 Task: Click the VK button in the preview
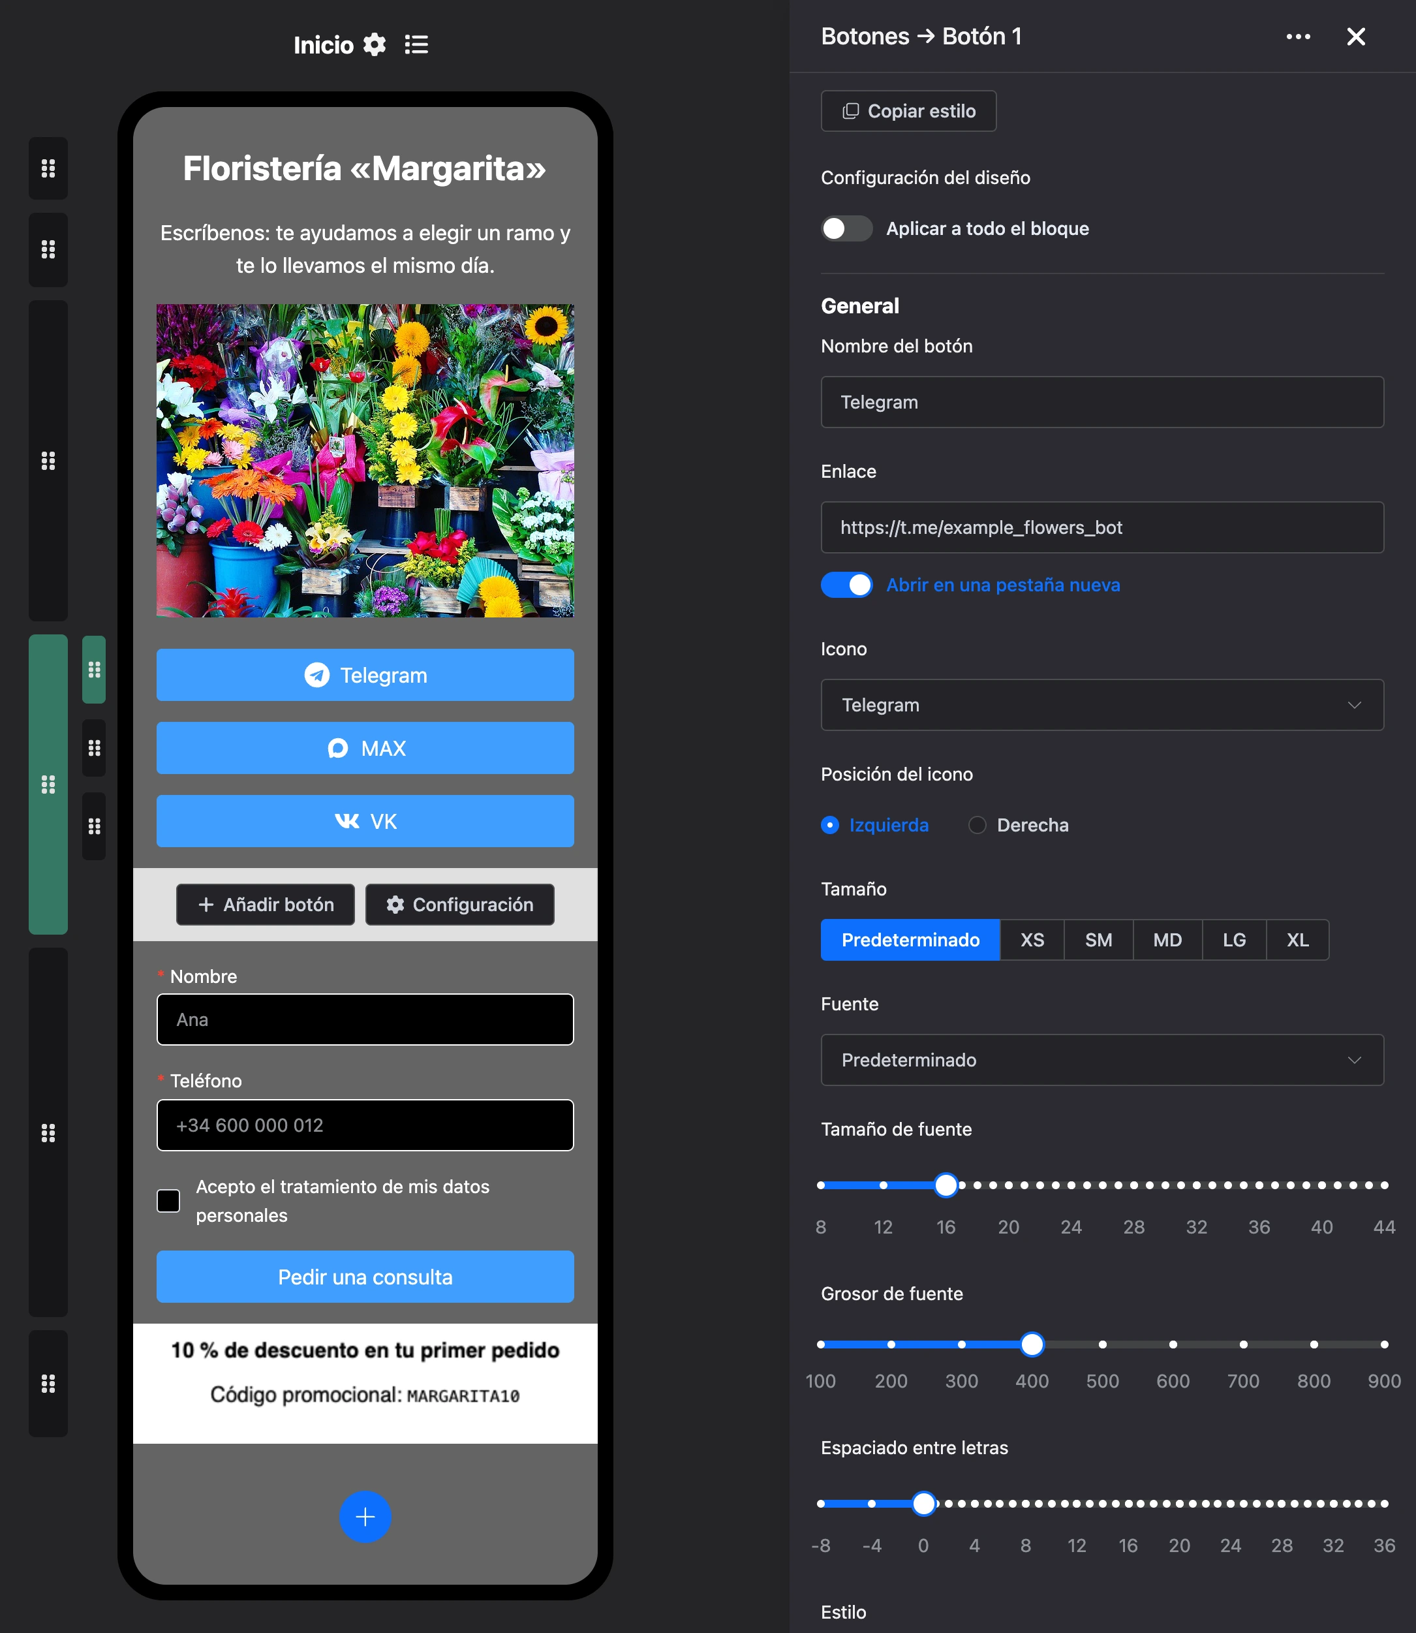coord(365,821)
